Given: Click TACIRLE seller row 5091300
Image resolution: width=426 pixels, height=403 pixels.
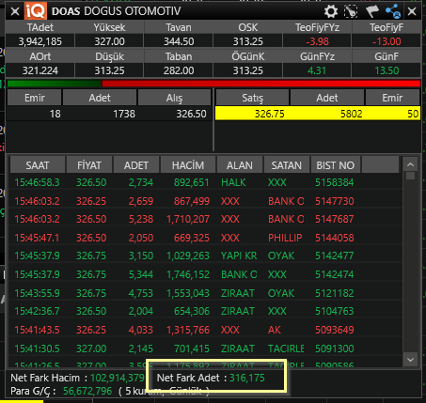Looking at the screenshot, I should (x=205, y=349).
